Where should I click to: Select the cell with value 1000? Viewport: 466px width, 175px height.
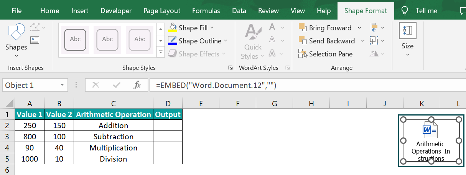coord(30,159)
